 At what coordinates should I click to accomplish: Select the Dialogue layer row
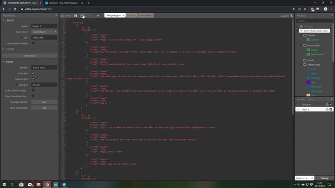click(x=314, y=104)
